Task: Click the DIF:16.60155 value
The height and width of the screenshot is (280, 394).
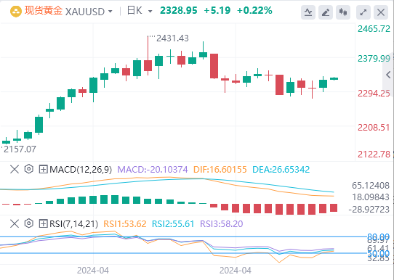Action: (x=220, y=170)
